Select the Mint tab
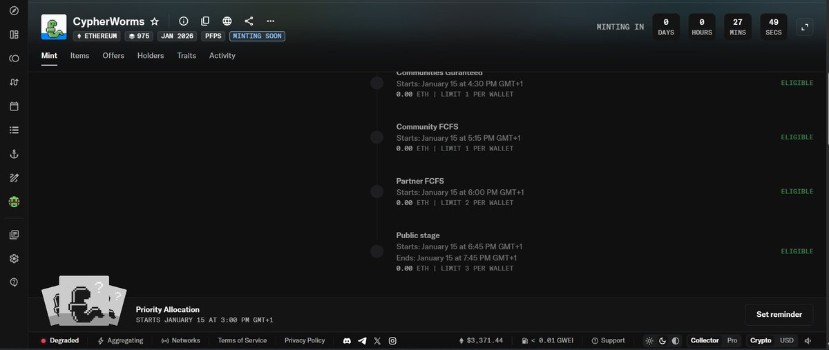Viewport: 829px width, 350px height. point(49,55)
